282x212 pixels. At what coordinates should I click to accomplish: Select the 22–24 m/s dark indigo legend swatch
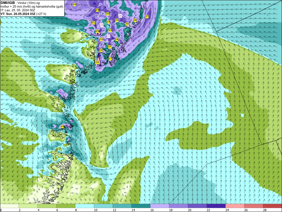click(216, 206)
